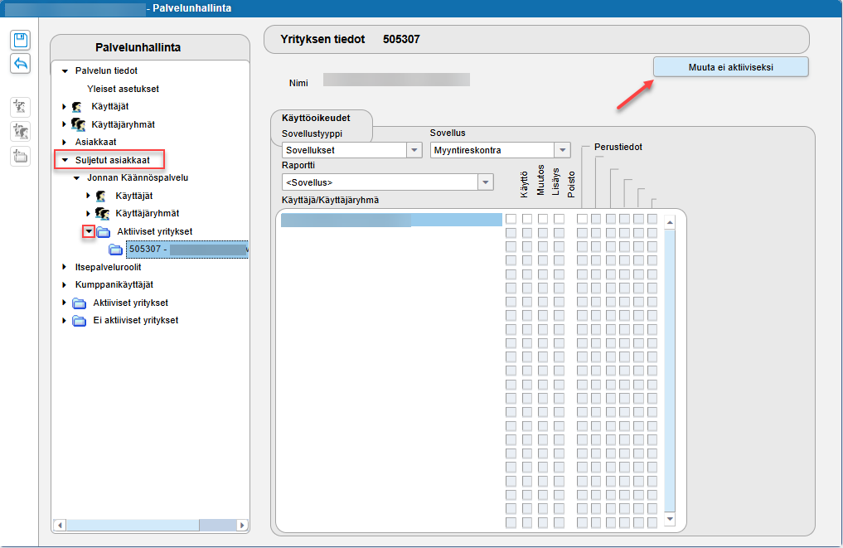Click Muuta ei aktiiviseksi button
Screen dimensions: 843x548
730,67
